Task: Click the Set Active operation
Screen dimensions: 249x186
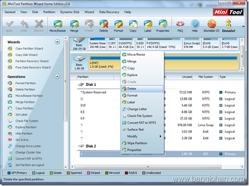Action: 22,140
